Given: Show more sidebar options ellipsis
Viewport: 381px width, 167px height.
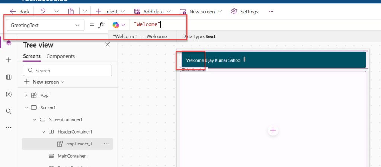Looking at the screenshot, I should click(9, 128).
